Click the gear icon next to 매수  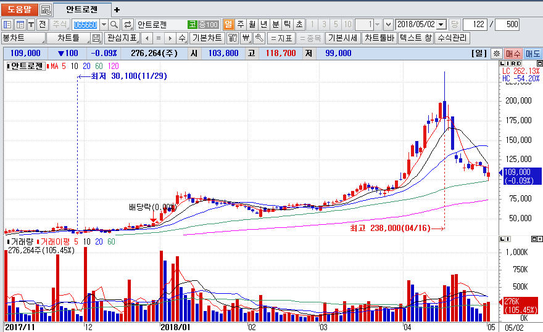tap(496, 54)
